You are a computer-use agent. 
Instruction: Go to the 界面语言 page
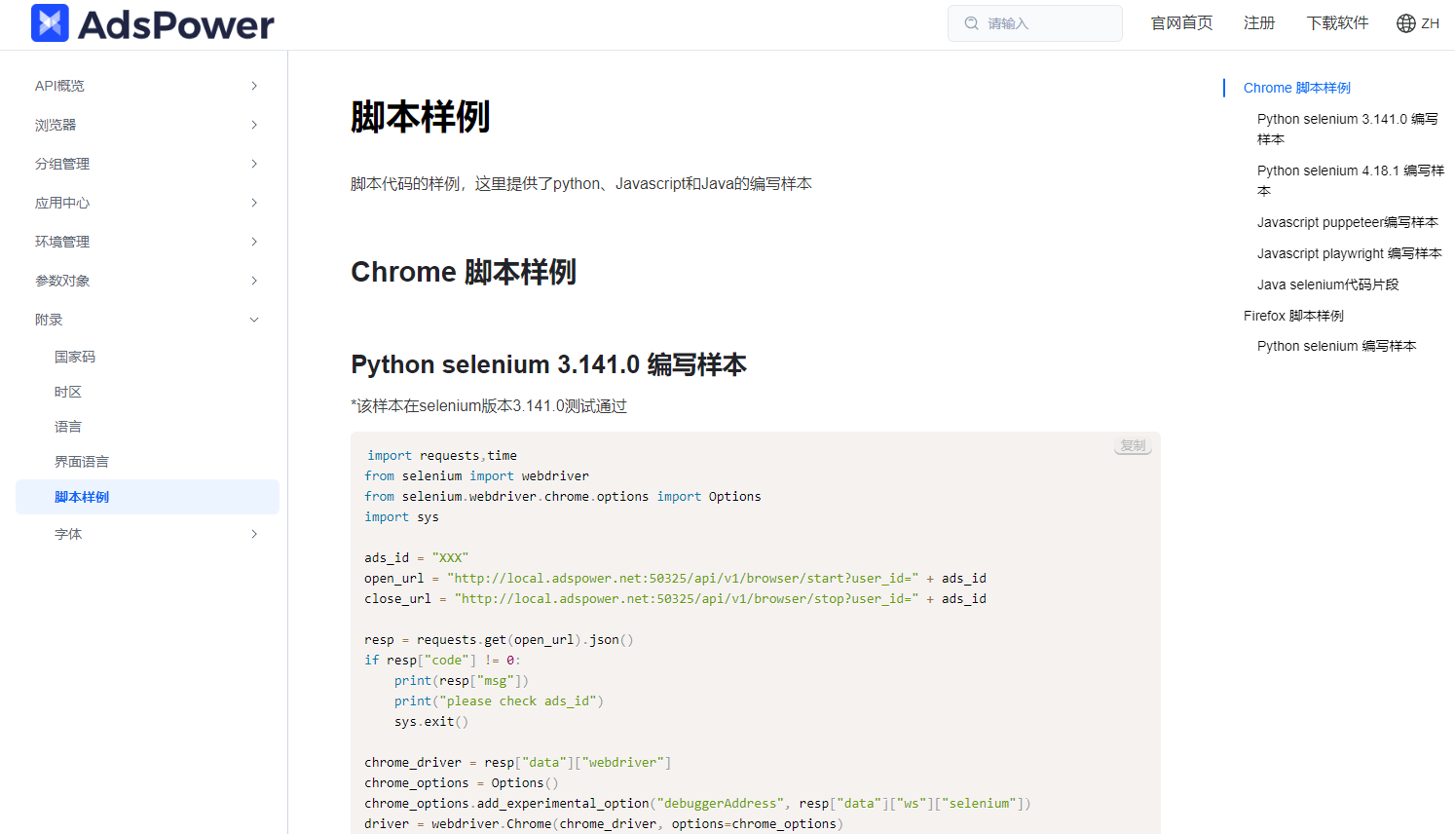(x=82, y=462)
